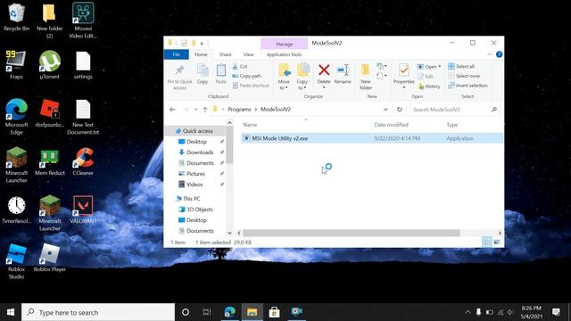Image resolution: width=571 pixels, height=321 pixels.
Task: Click the Edit button in Open group
Action: point(426,76)
